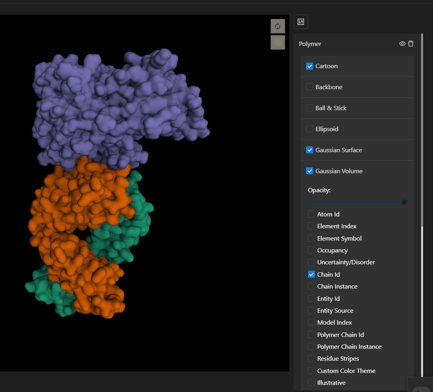Select the Atom Id color option
This screenshot has width=433, height=392.
click(x=312, y=214)
